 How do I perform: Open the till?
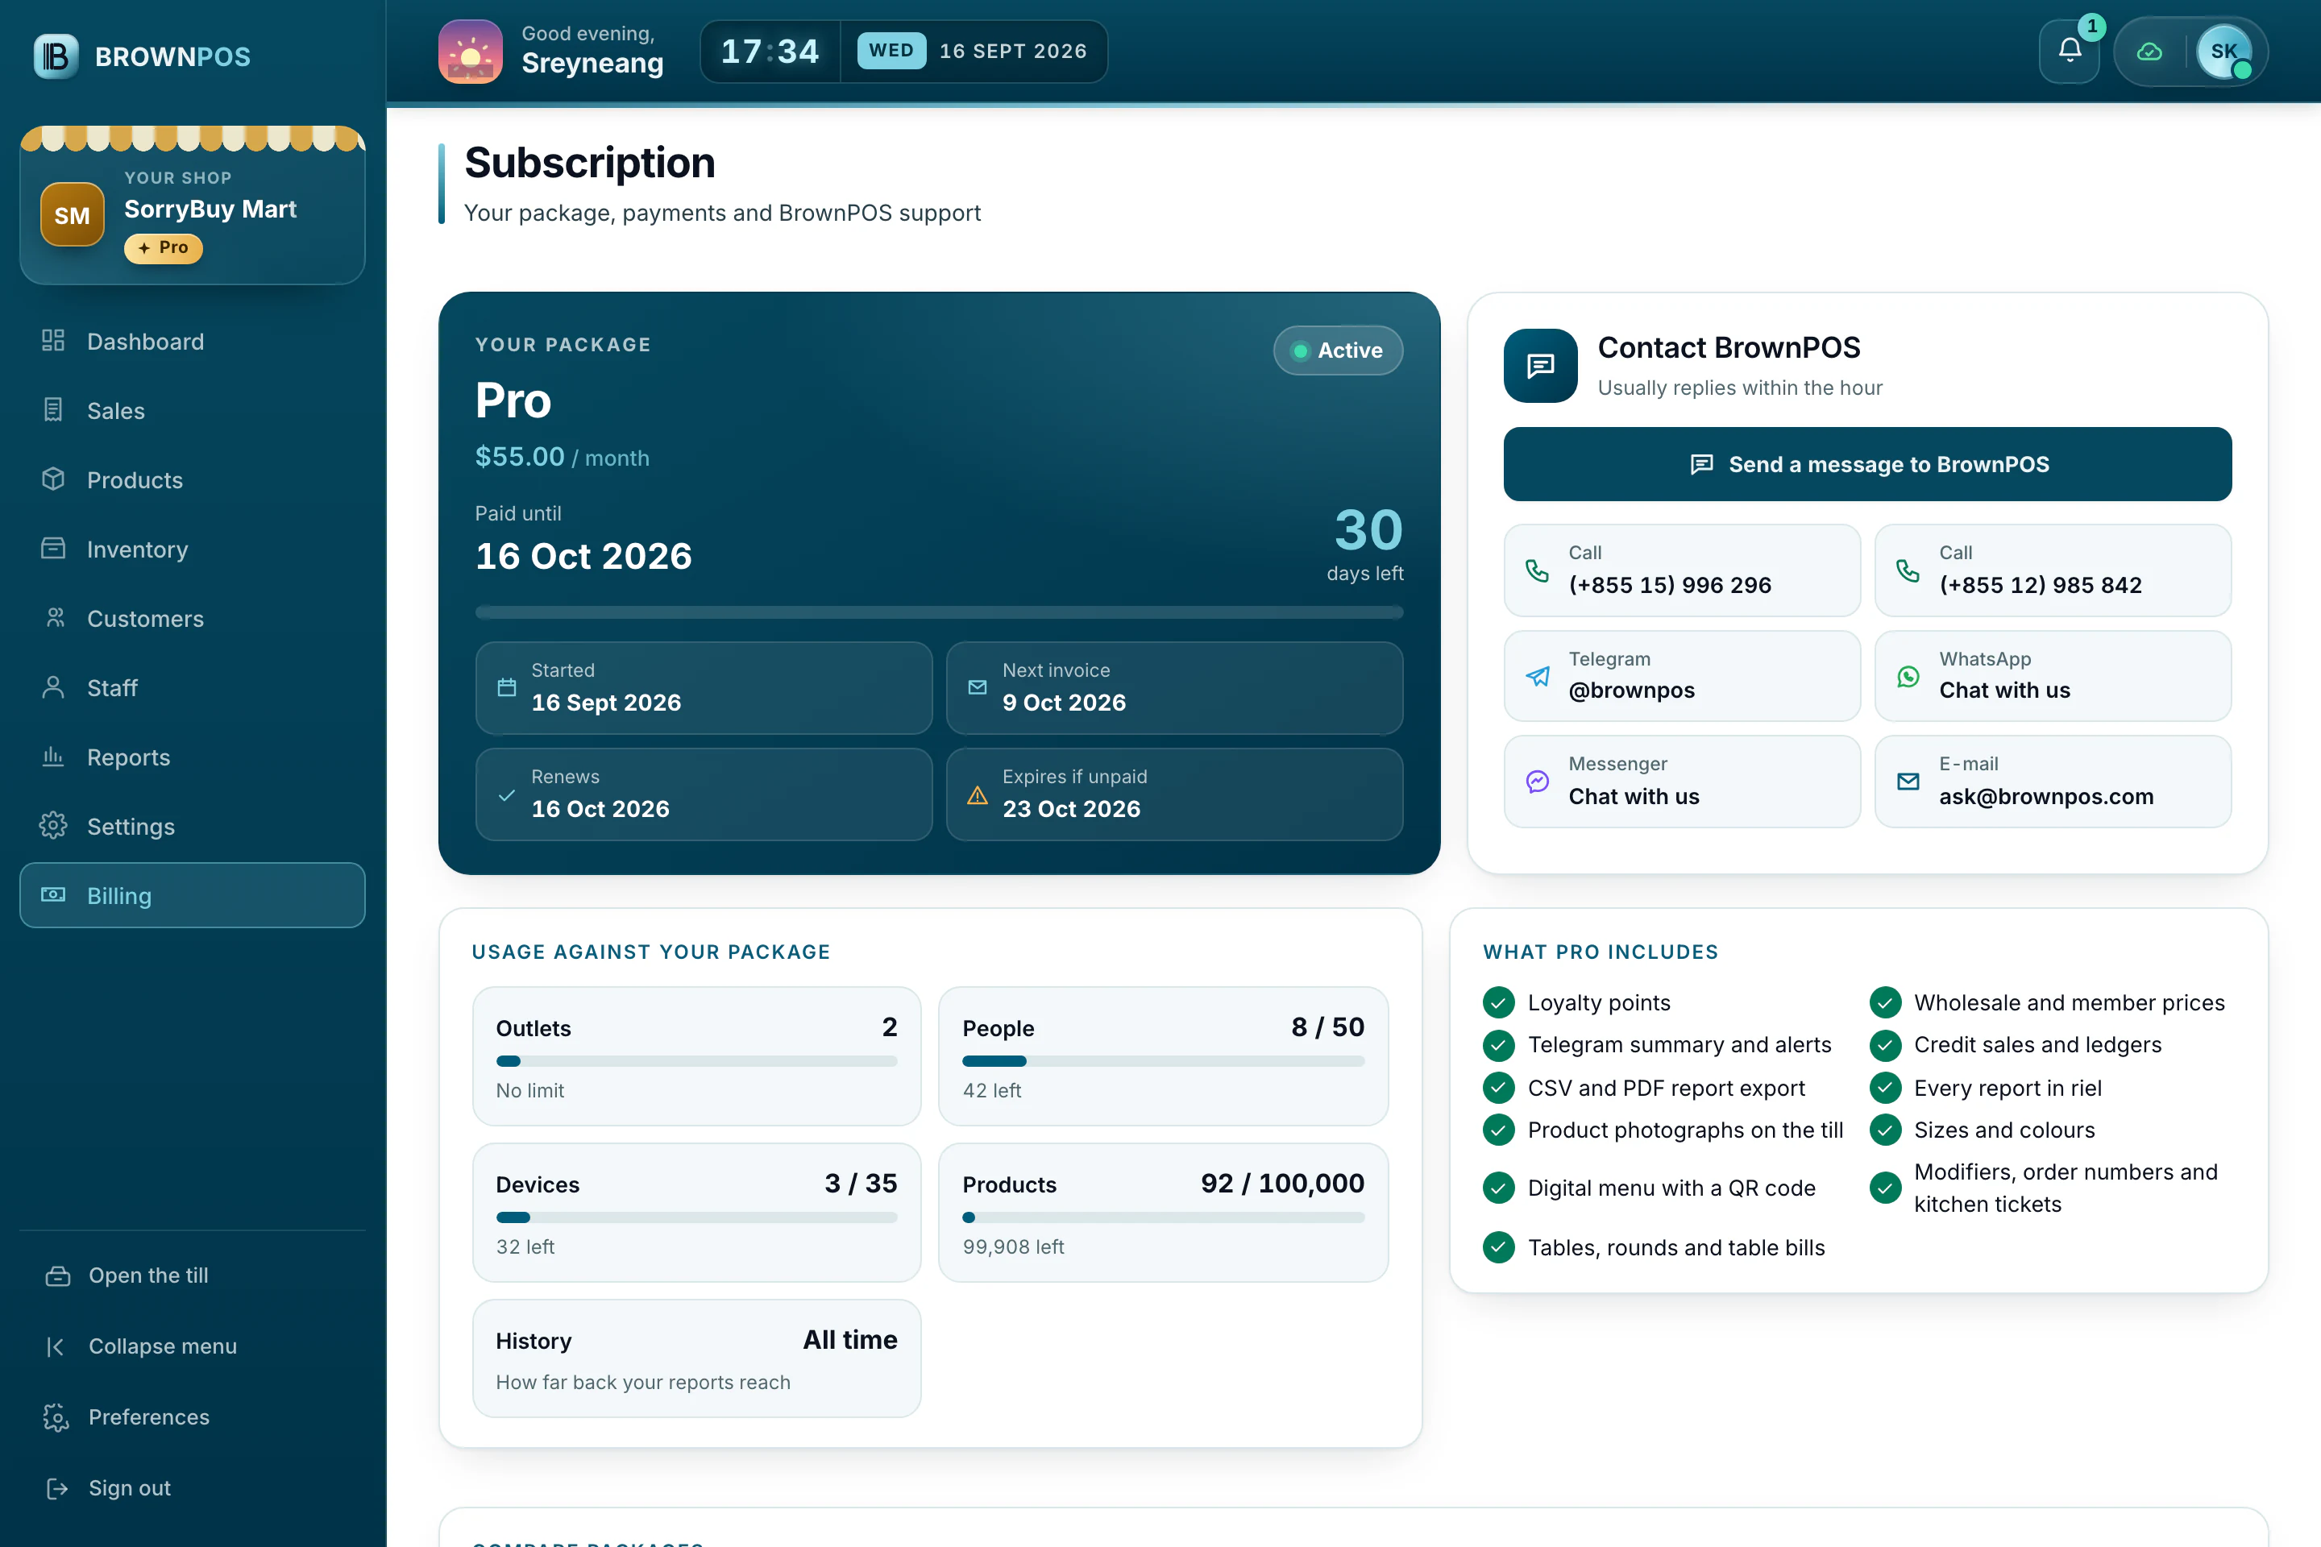(x=193, y=1275)
